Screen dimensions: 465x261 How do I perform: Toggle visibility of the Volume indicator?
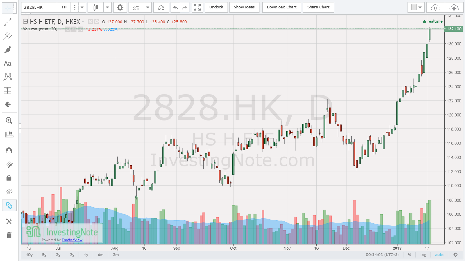coord(68,29)
